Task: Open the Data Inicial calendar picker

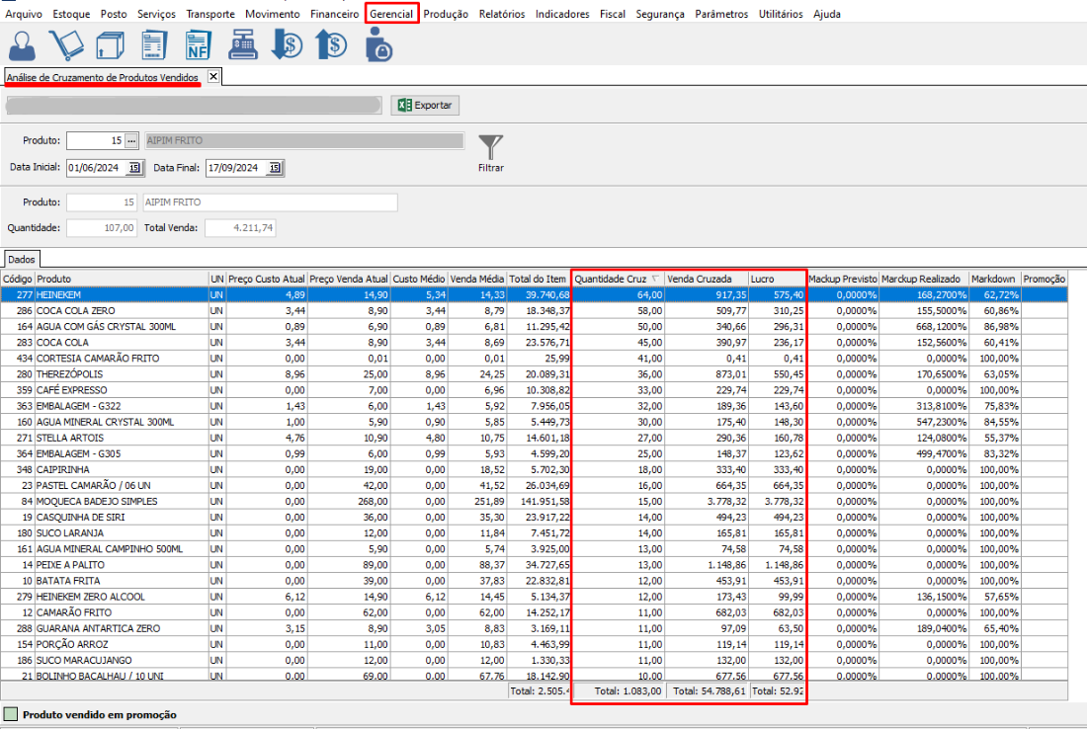Action: (134, 168)
